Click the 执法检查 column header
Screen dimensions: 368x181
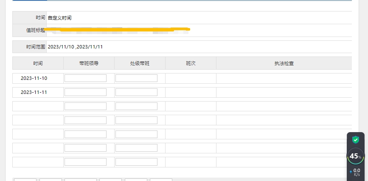[x=284, y=63]
